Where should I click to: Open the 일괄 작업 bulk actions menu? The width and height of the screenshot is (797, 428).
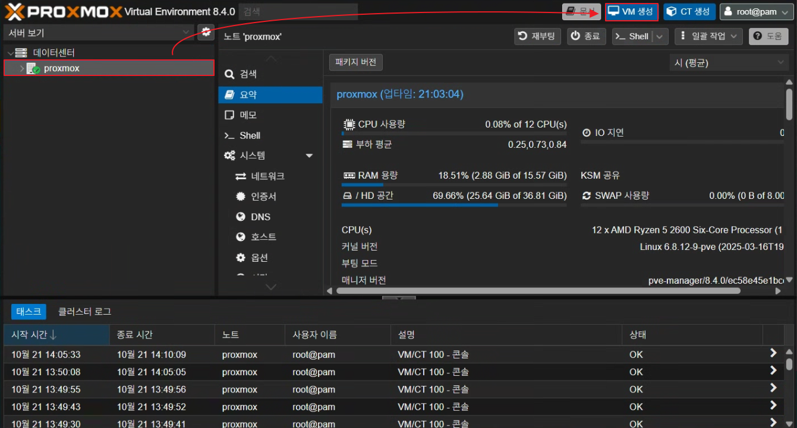(708, 36)
